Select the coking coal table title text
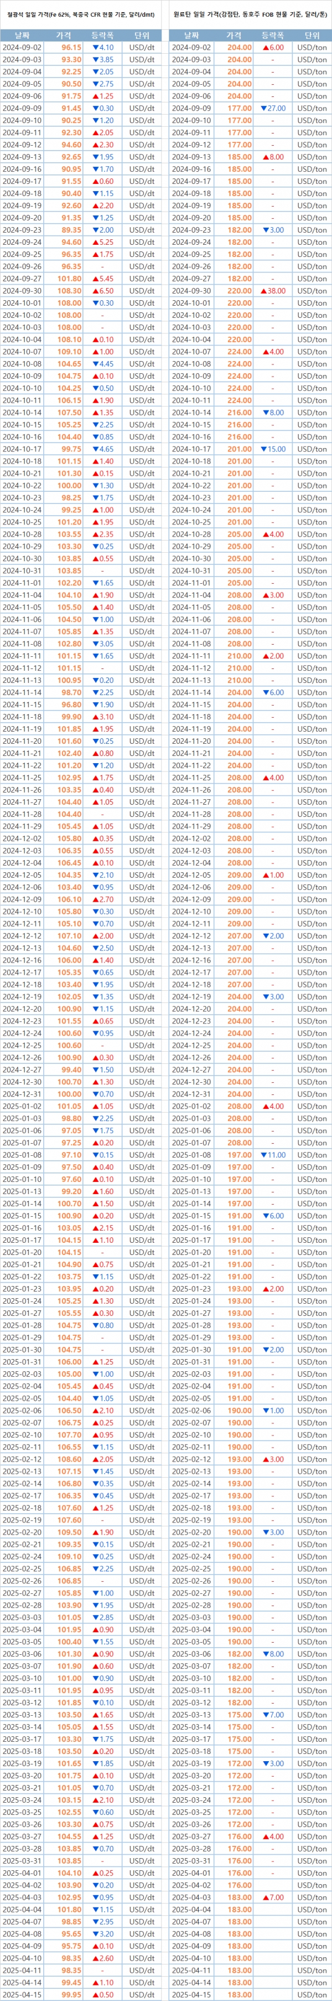 click(x=249, y=14)
